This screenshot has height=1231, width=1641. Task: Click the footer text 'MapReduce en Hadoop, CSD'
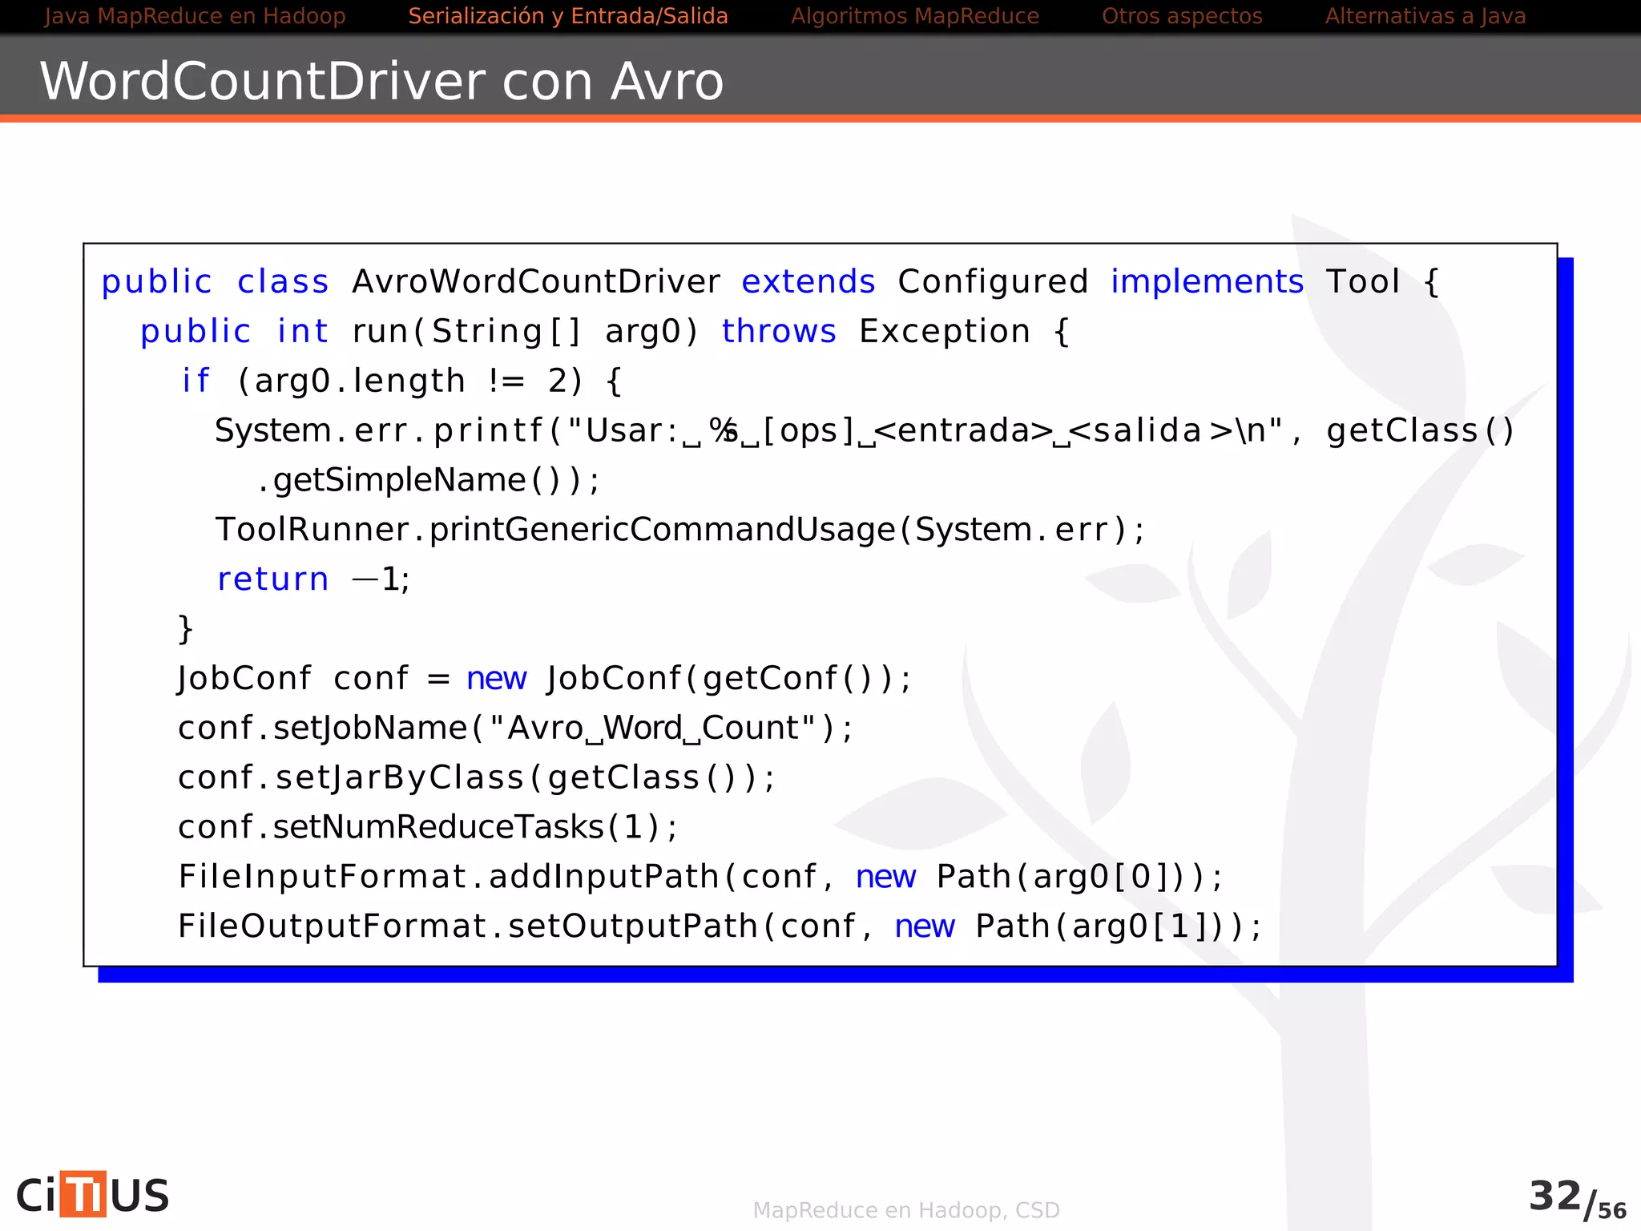(906, 1210)
